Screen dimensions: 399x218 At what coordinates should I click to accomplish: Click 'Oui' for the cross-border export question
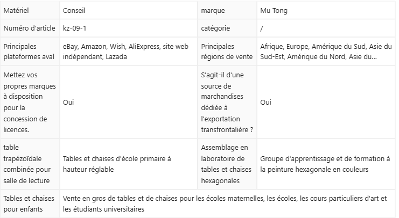[265, 102]
